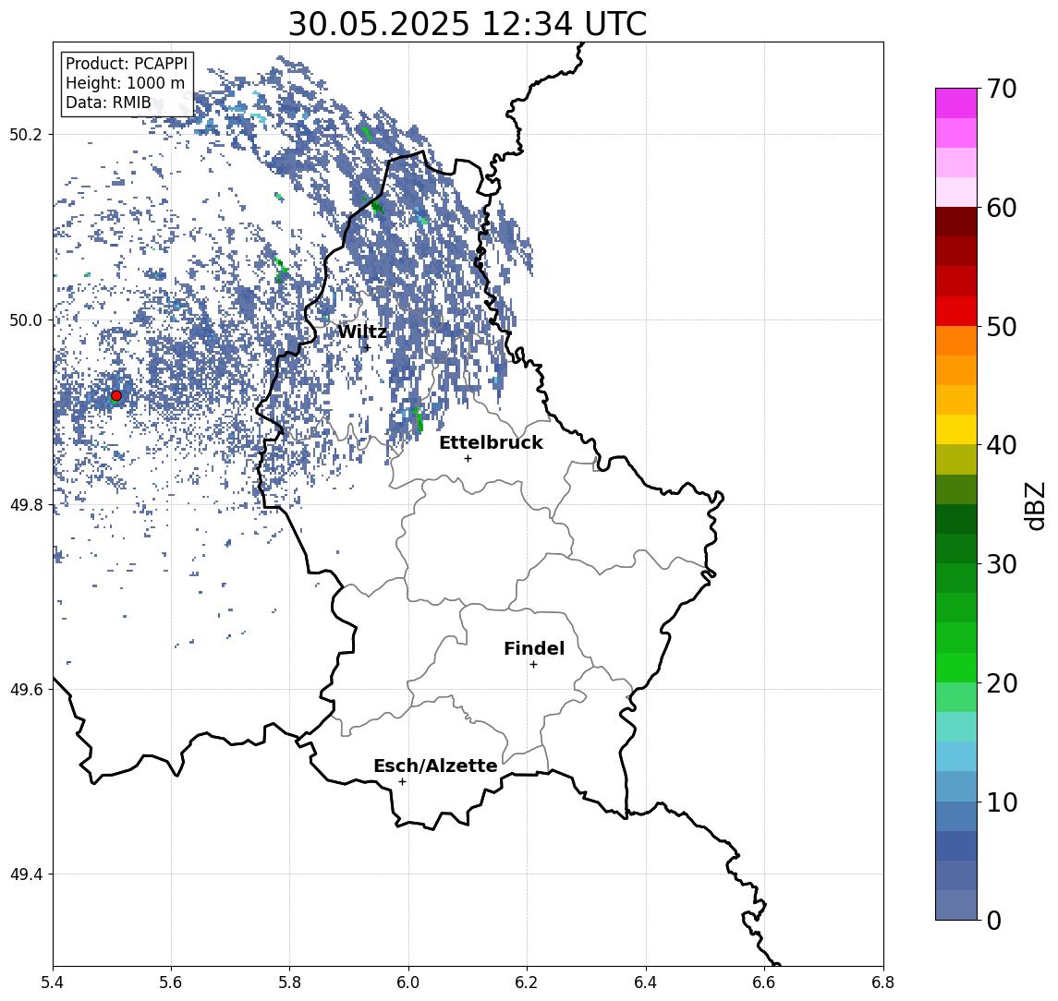1058x1001 pixels.
Task: Click the latitude label 50.2
Action: (x=25, y=134)
